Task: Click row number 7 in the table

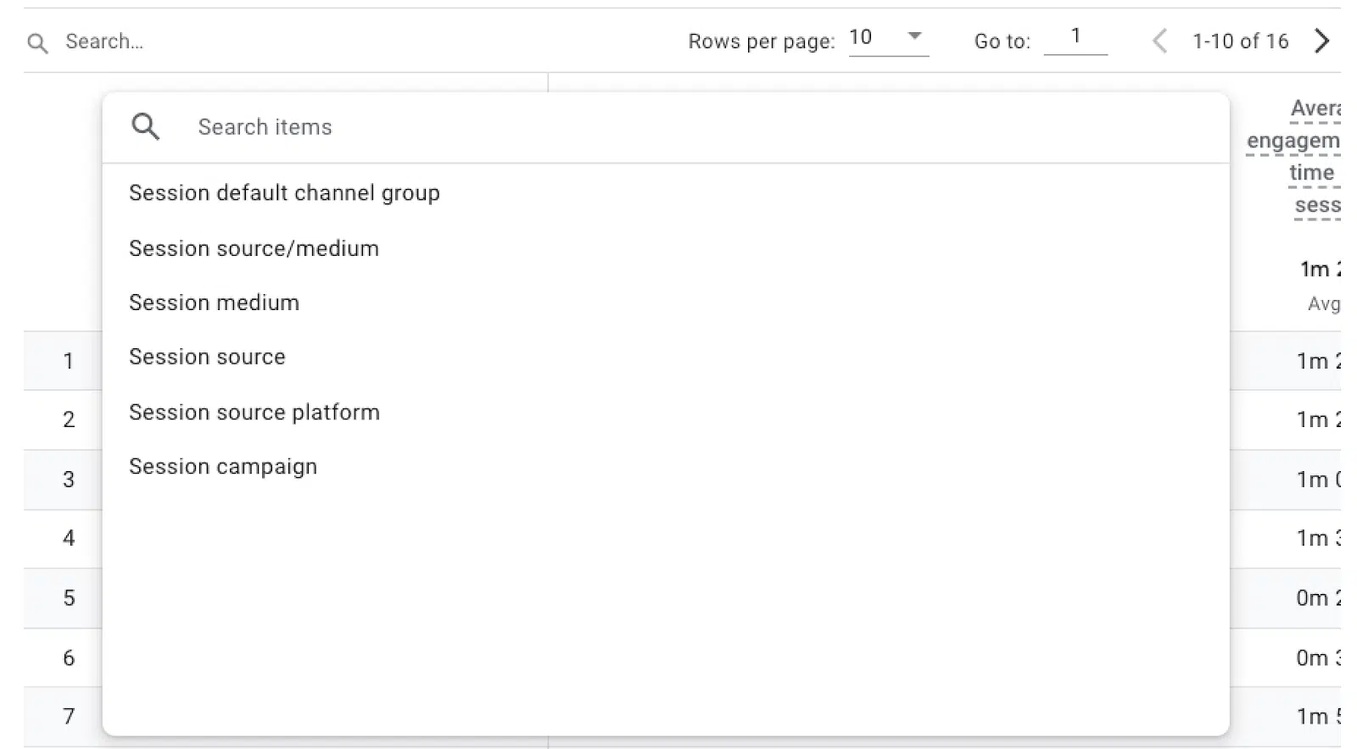Action: pyautogui.click(x=68, y=717)
